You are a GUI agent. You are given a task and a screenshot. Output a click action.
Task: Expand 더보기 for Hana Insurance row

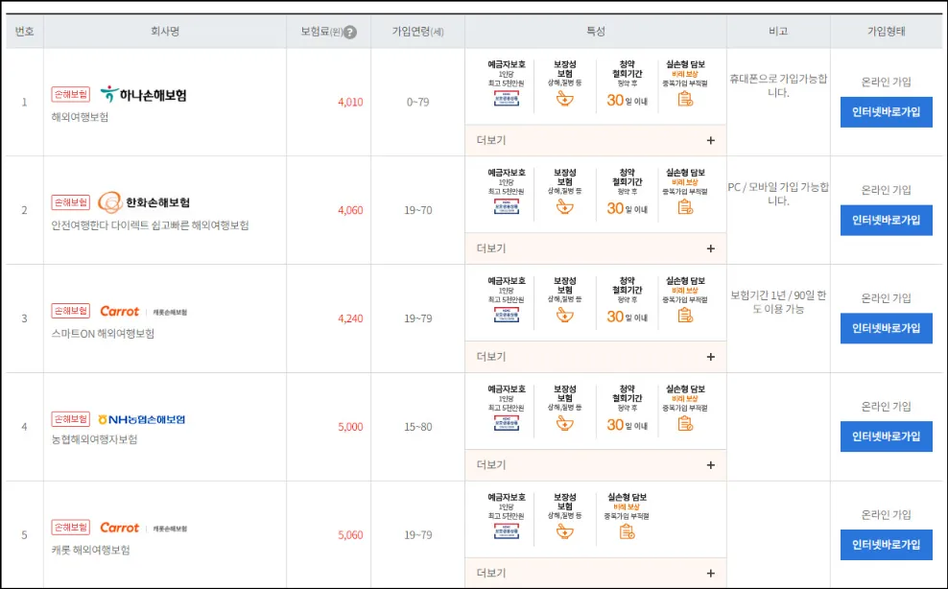pyautogui.click(x=596, y=140)
